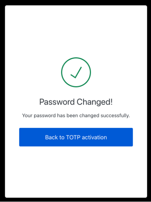Click the word 'changed' in the confirmation sentence
Viewport: 151px width, 202px height.
click(x=89, y=116)
